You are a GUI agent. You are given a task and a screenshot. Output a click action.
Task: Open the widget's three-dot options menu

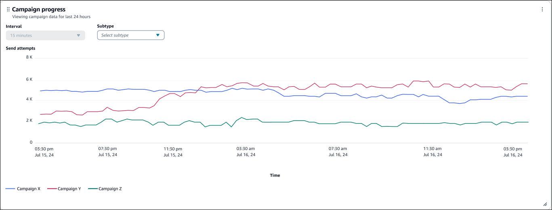point(542,9)
